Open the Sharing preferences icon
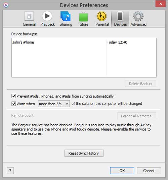Viewport: 168px width, 180px height. click(66, 19)
